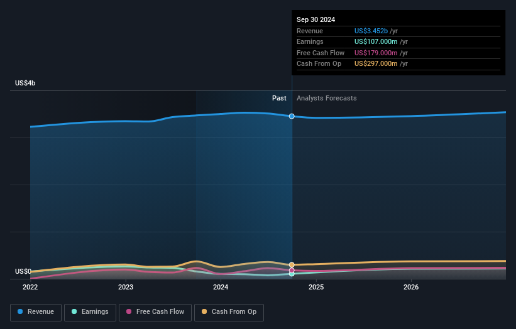
Task: Click the 2024 x-axis label
Action: pos(221,287)
